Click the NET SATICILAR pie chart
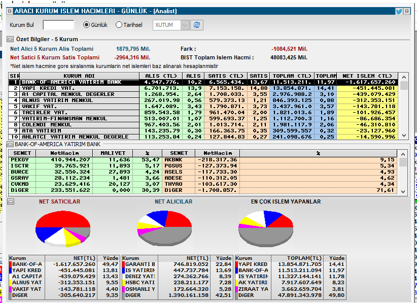Viewport: 417px width, 303px height. tap(63, 229)
